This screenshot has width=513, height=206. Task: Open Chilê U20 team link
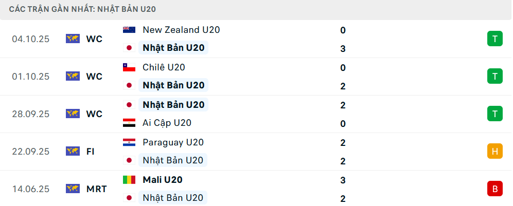click(x=164, y=67)
